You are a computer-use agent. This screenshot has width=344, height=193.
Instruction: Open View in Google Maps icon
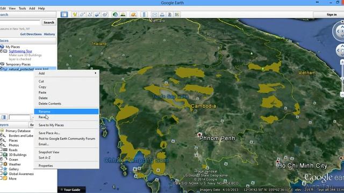(177, 14)
